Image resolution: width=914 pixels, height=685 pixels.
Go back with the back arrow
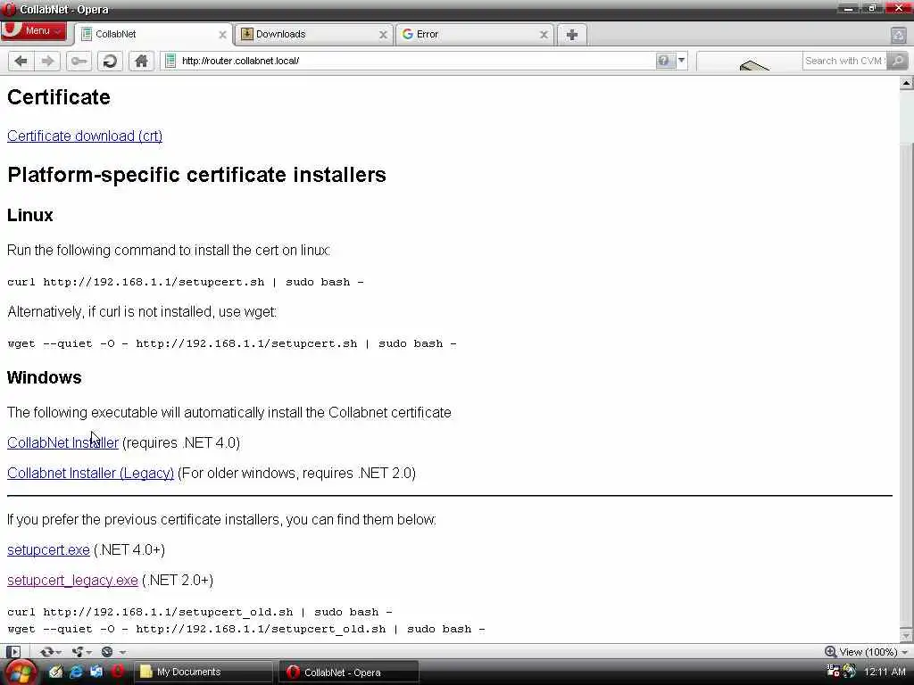pos(21,62)
